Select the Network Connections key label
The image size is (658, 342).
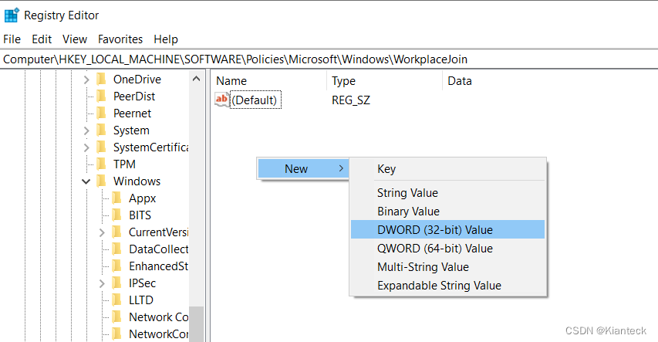[159, 317]
